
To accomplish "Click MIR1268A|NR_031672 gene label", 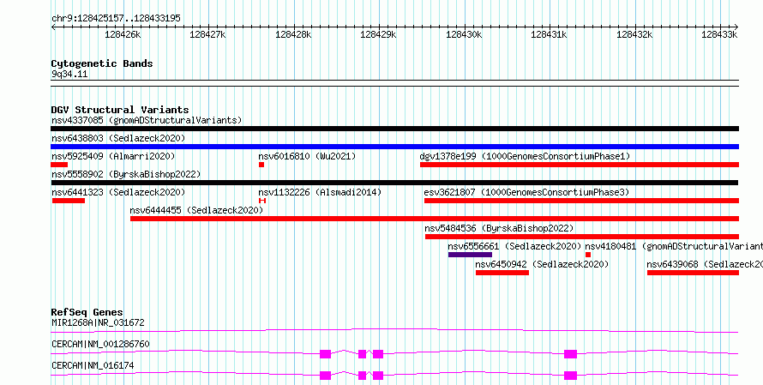I will click(x=98, y=322).
